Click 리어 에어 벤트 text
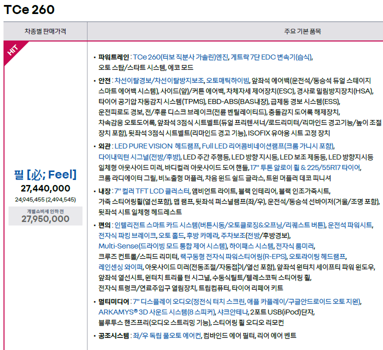383x350 pixels. pyautogui.click(x=276, y=335)
